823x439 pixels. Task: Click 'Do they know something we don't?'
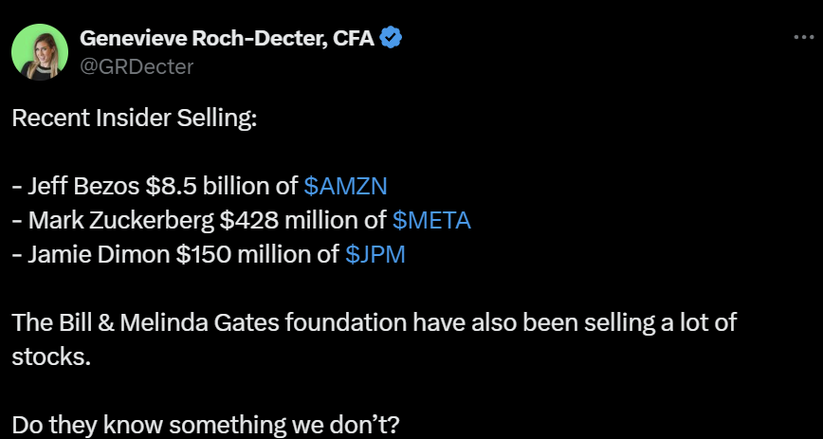click(x=206, y=424)
